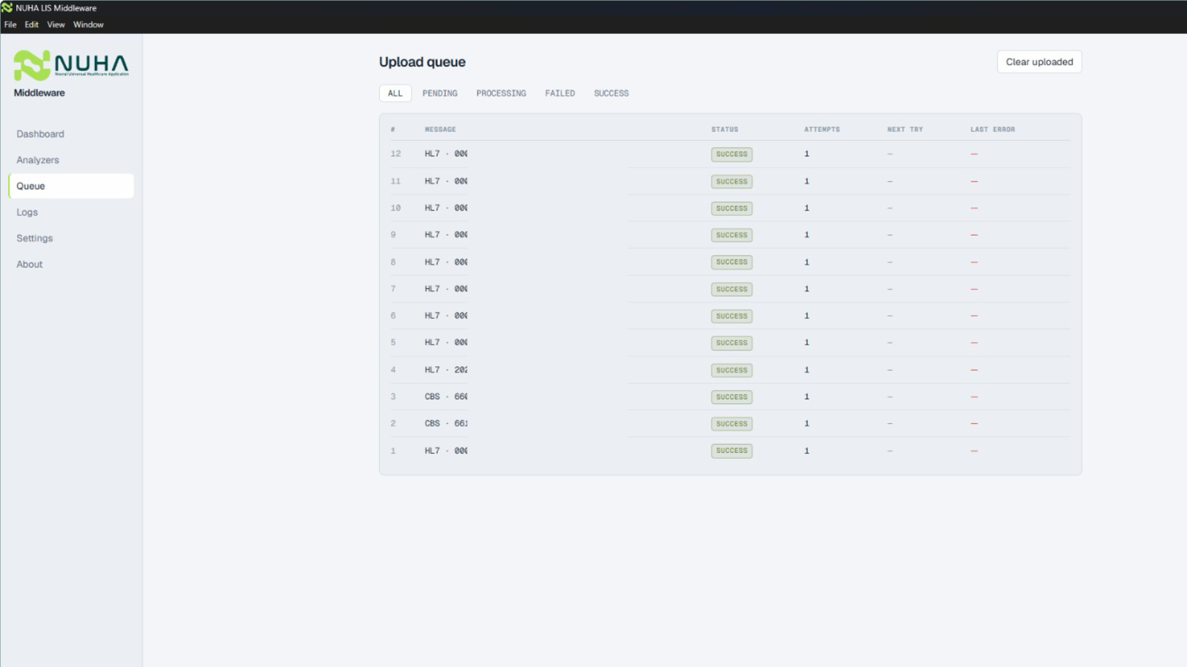Click the Upload queue heading
This screenshot has width=1187, height=667.
422,62
